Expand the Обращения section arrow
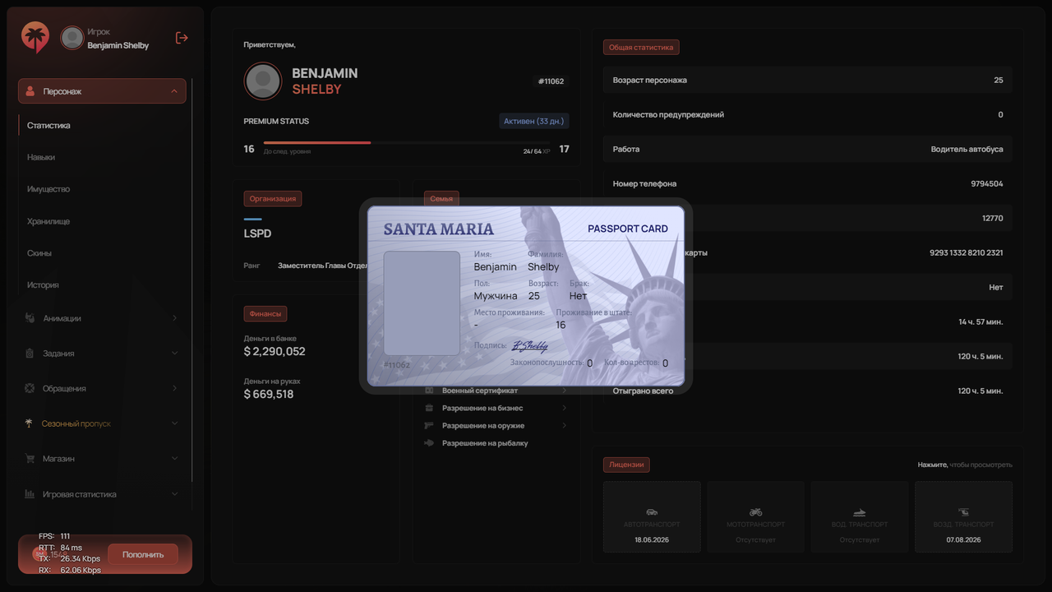 pyautogui.click(x=174, y=388)
